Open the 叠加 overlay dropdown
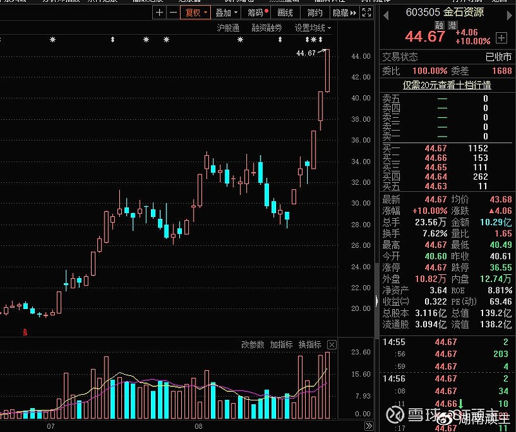516x432 pixels. [226, 13]
